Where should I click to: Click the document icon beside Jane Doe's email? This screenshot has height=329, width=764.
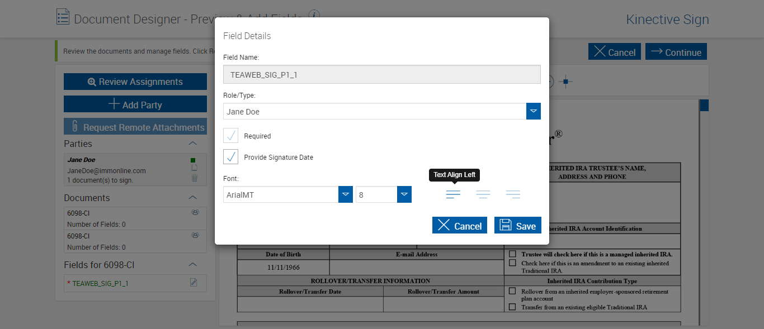pyautogui.click(x=194, y=169)
